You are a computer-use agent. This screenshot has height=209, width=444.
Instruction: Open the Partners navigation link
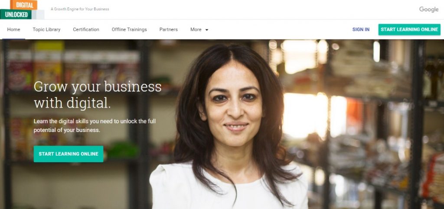[x=169, y=29]
